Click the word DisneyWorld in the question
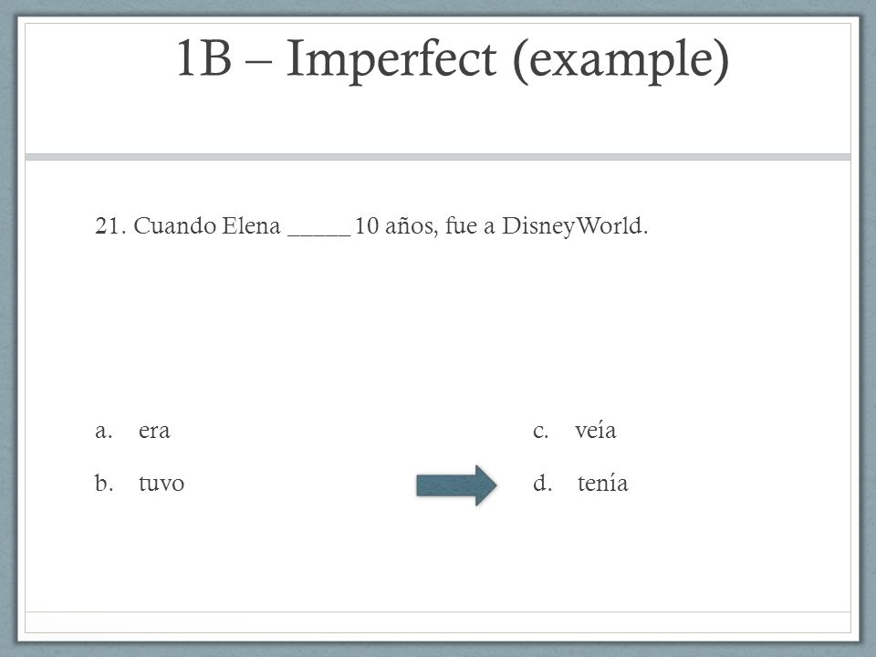 click(575, 226)
